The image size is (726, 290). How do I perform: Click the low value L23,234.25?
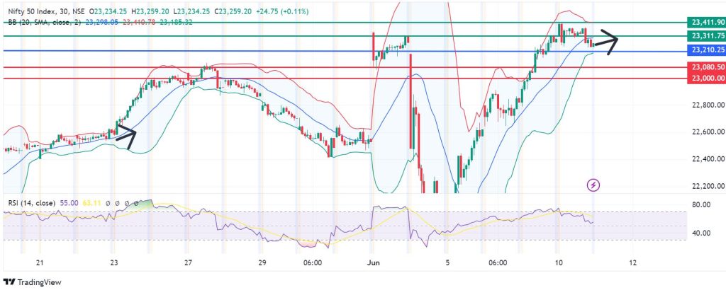[191, 11]
